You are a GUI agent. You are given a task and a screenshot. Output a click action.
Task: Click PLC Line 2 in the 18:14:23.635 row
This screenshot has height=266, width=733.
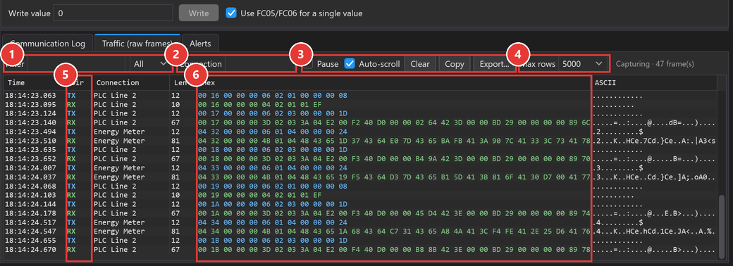point(115,150)
